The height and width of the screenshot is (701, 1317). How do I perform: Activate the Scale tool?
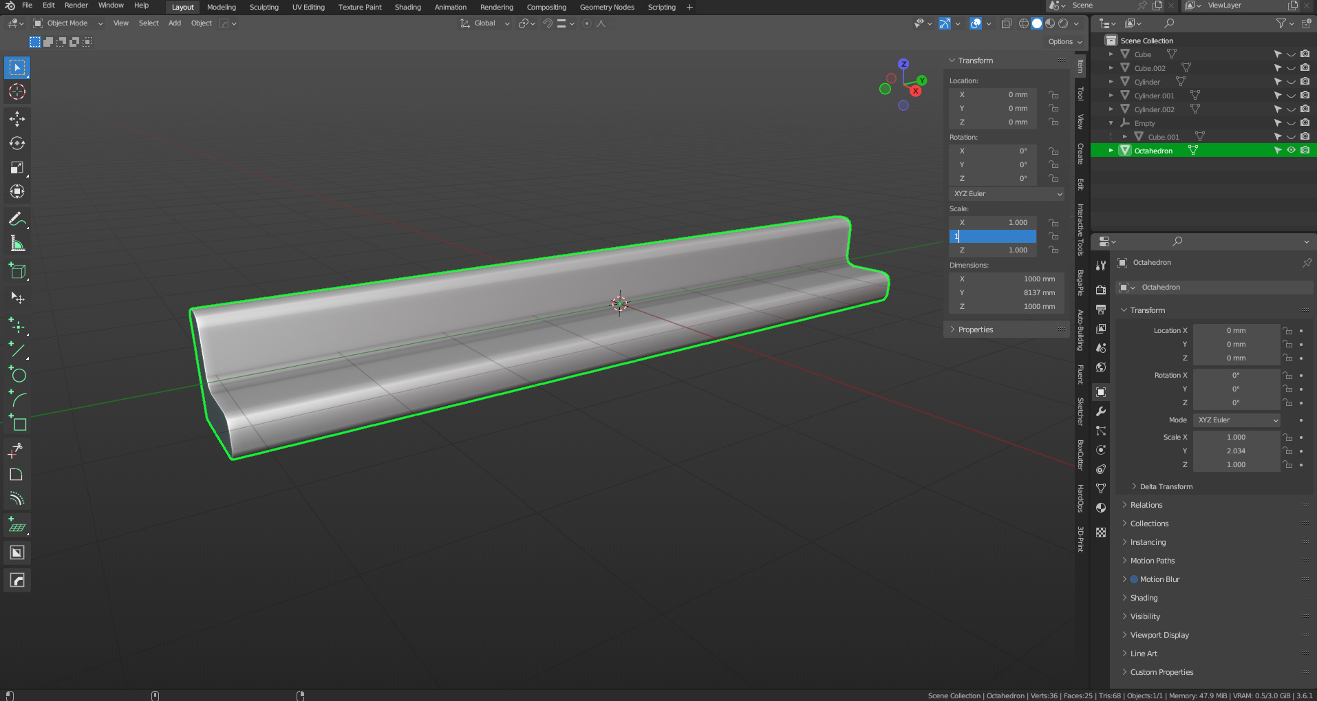(x=17, y=168)
